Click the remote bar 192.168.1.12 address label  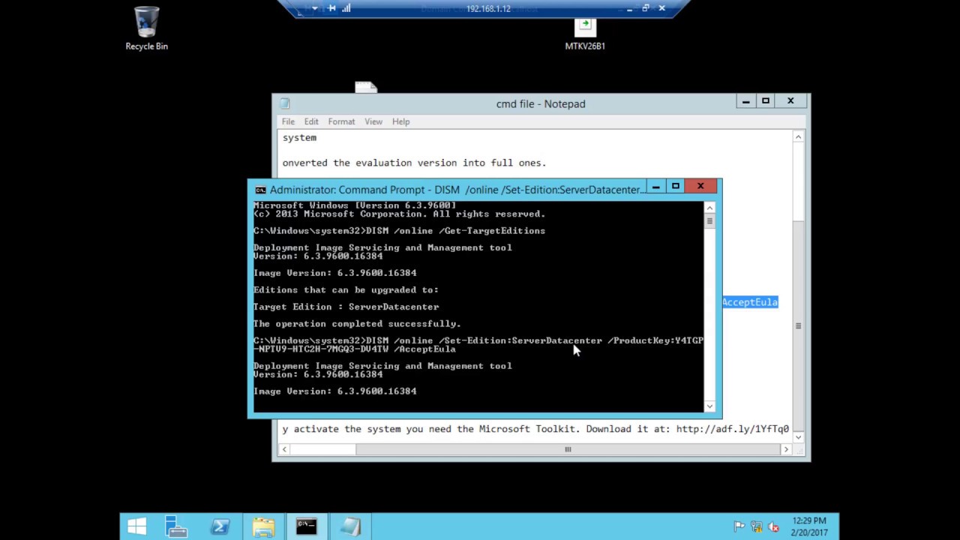point(488,9)
